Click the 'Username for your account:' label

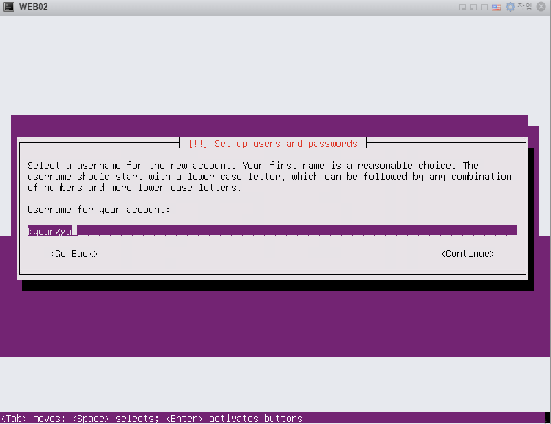[99, 210]
